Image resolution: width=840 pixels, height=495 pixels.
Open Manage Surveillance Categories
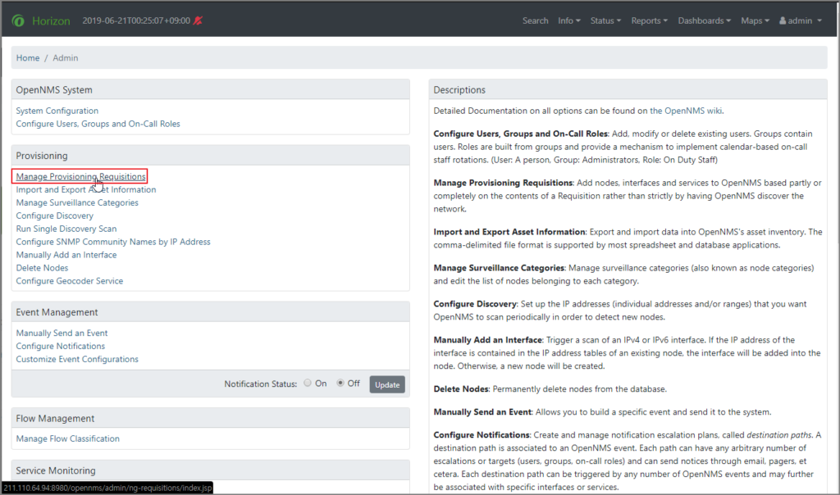[x=77, y=202]
